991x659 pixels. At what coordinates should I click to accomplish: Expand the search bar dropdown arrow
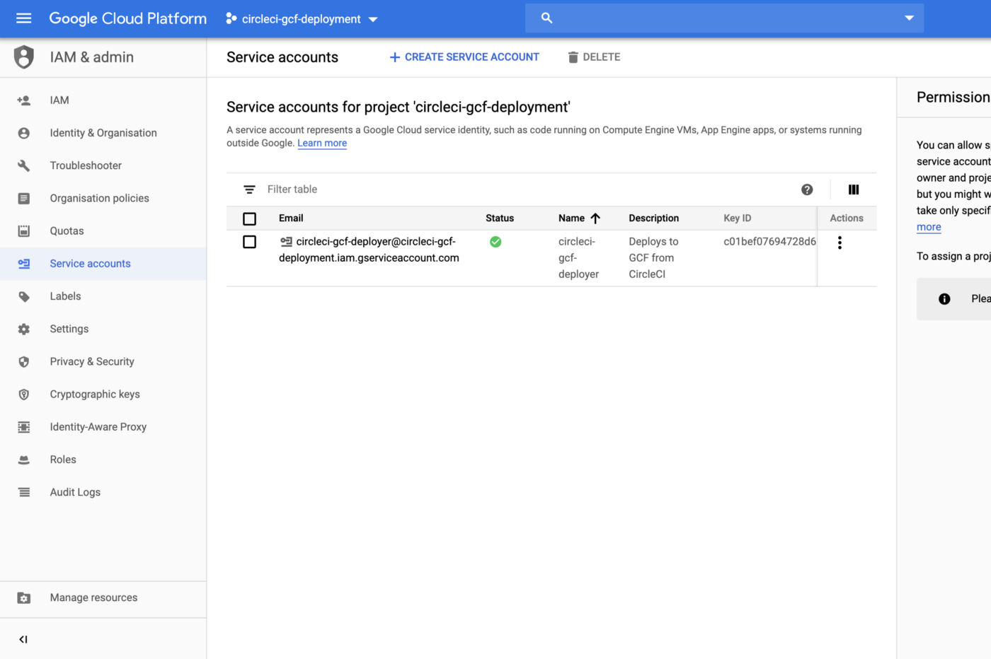tap(909, 18)
